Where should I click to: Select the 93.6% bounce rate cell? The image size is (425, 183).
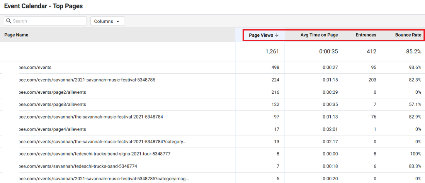pos(415,68)
